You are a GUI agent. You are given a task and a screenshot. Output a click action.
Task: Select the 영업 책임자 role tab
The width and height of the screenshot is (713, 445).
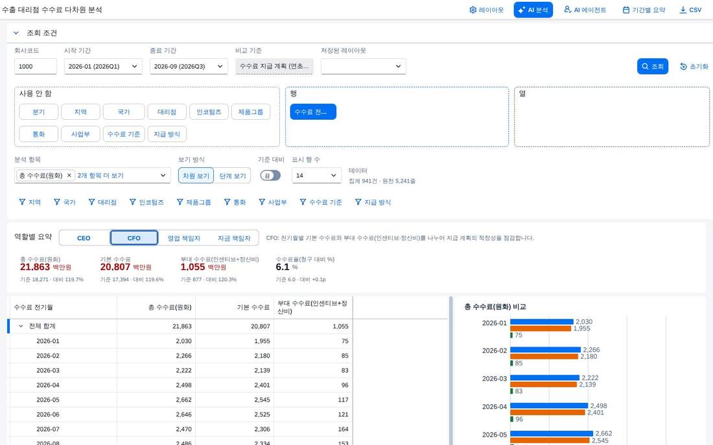pyautogui.click(x=183, y=238)
